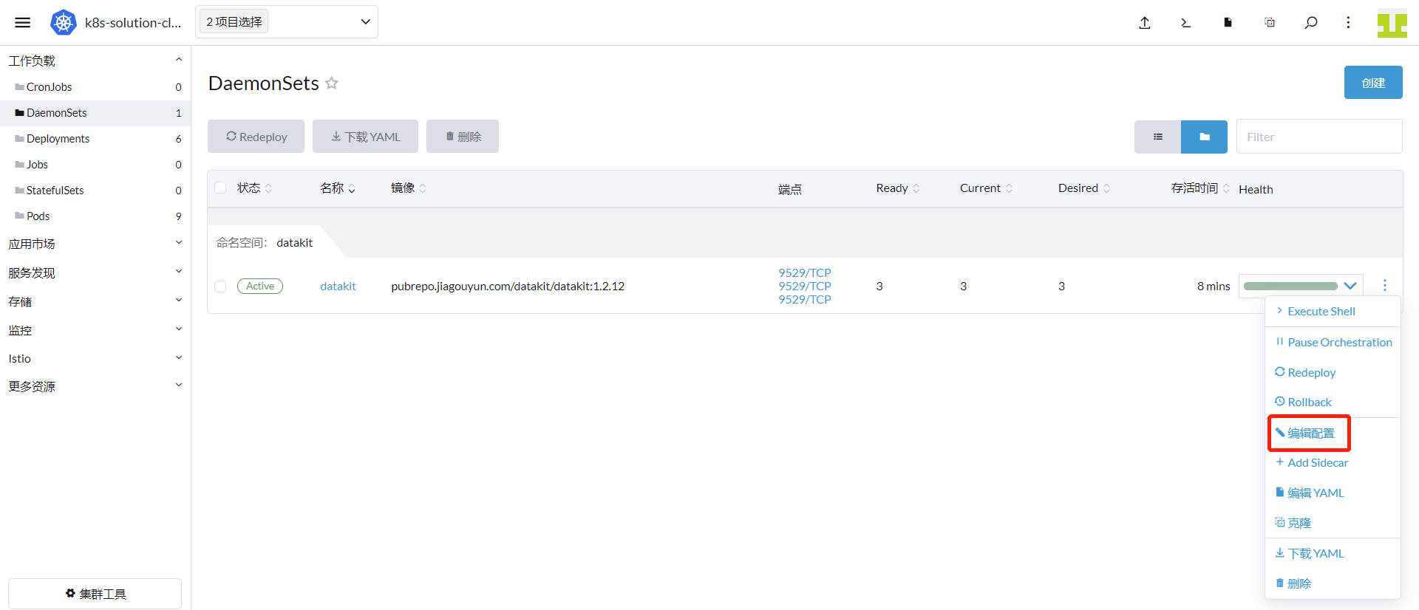Tick the datakit row checkbox
This screenshot has width=1419, height=610.
(x=220, y=286)
